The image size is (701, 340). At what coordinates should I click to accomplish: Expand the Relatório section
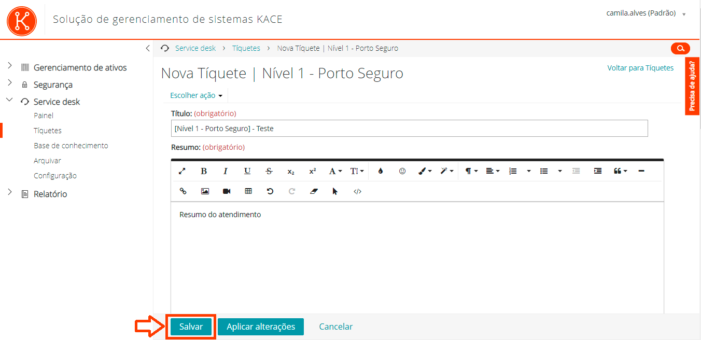coord(9,192)
